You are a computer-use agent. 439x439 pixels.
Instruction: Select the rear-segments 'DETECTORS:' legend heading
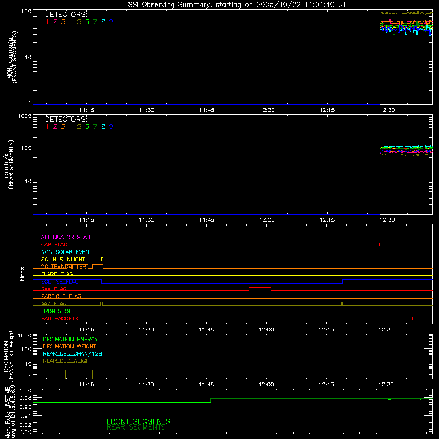66,119
